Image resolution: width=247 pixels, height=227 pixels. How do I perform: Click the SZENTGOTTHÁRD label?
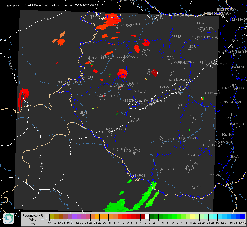pyautogui.click(x=69, y=82)
